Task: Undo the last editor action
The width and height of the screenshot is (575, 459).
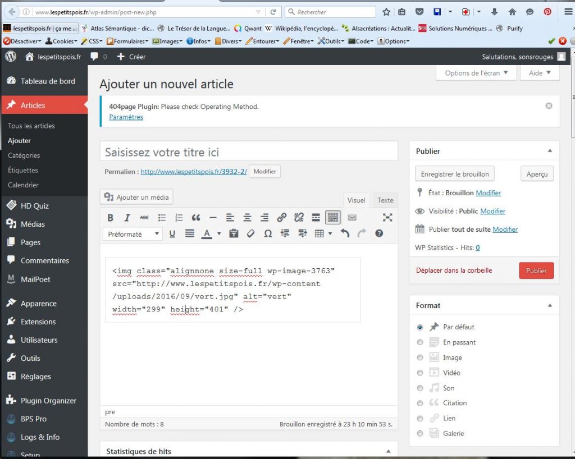Action: pos(345,233)
